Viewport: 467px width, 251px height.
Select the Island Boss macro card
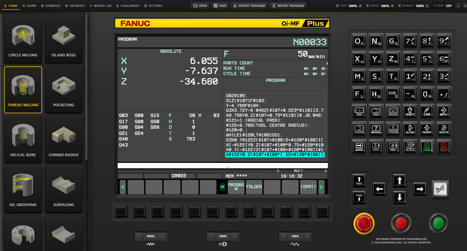pos(64,40)
